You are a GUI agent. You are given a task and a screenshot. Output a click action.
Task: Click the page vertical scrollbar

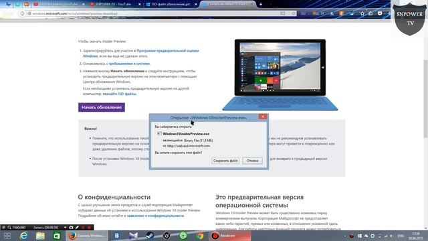pyautogui.click(x=425, y=98)
